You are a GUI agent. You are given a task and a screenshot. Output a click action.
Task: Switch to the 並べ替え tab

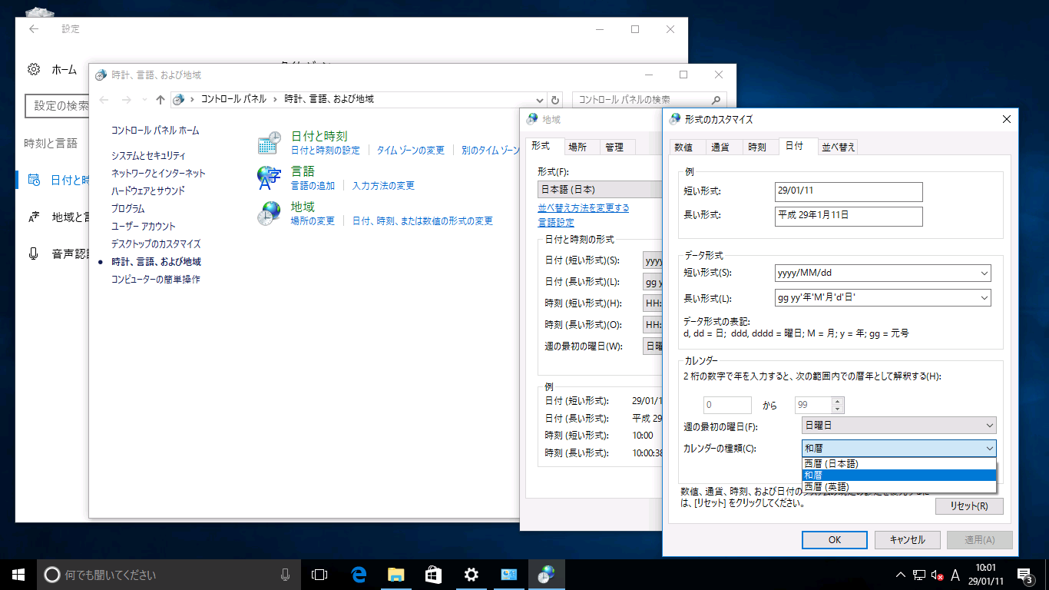[x=838, y=147]
